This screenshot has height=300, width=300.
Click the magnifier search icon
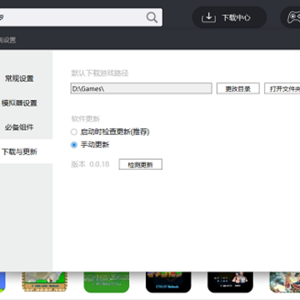click(x=152, y=17)
